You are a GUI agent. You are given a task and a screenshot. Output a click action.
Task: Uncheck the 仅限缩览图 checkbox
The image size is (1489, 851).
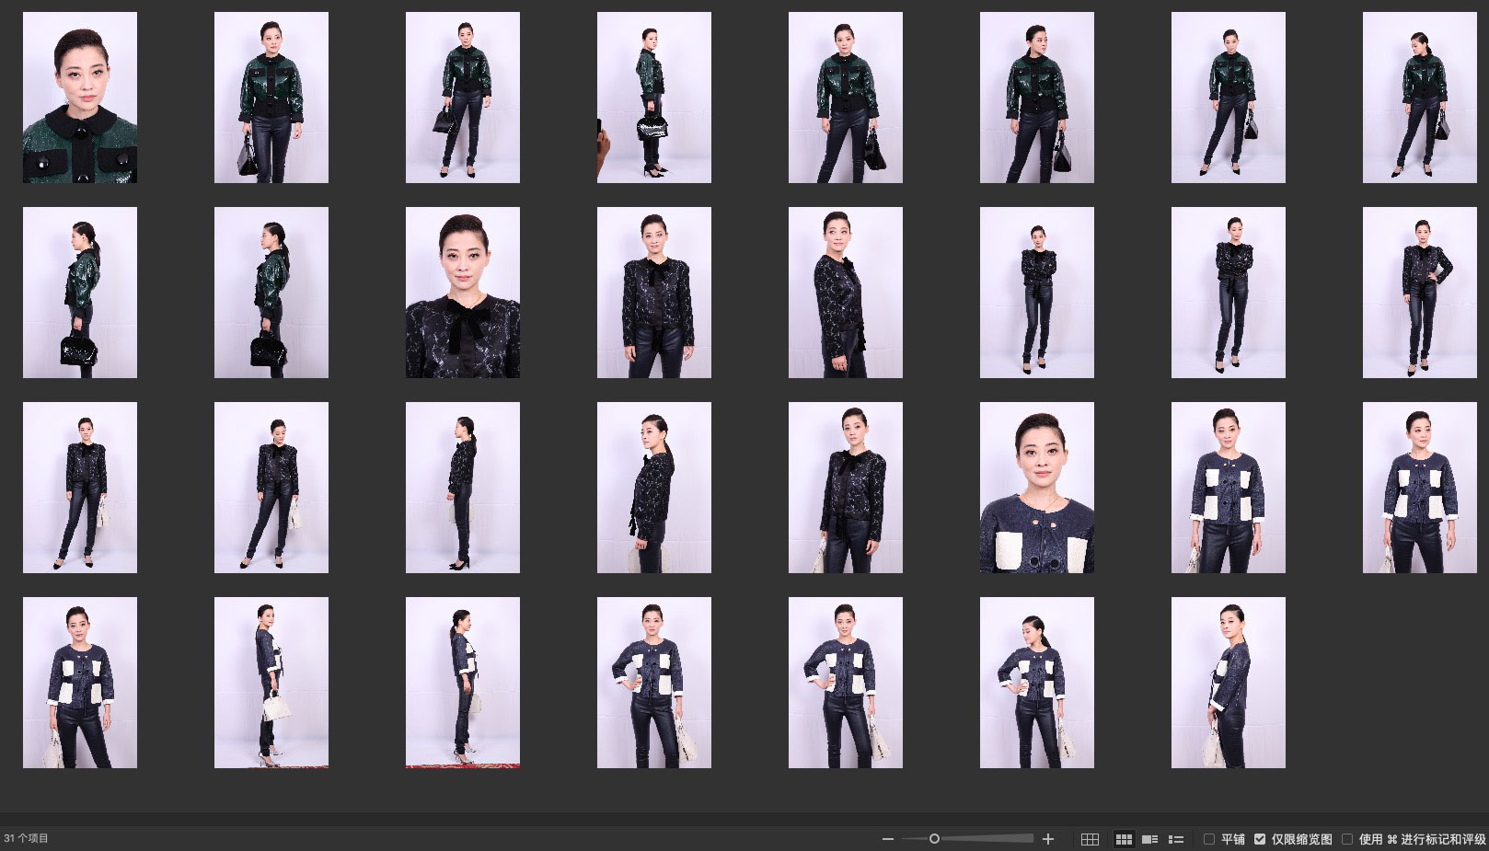click(x=1260, y=839)
